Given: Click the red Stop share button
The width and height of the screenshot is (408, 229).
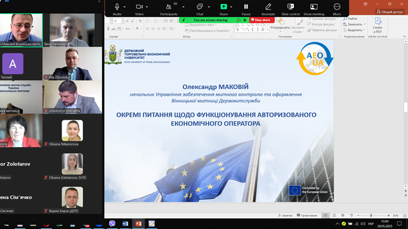Looking at the screenshot, I should pos(261,20).
